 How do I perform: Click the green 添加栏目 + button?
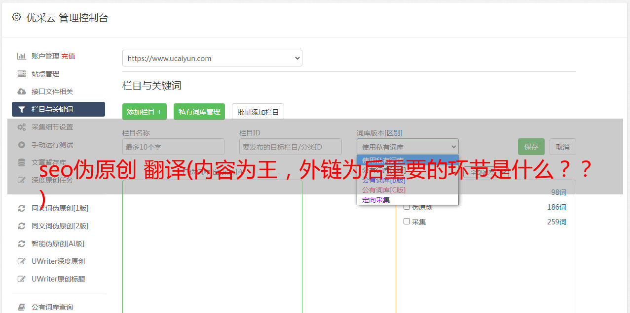click(145, 112)
